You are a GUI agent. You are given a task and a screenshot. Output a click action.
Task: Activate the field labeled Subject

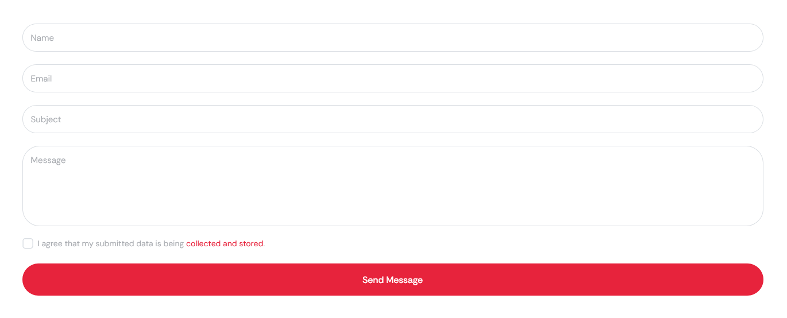(x=392, y=119)
